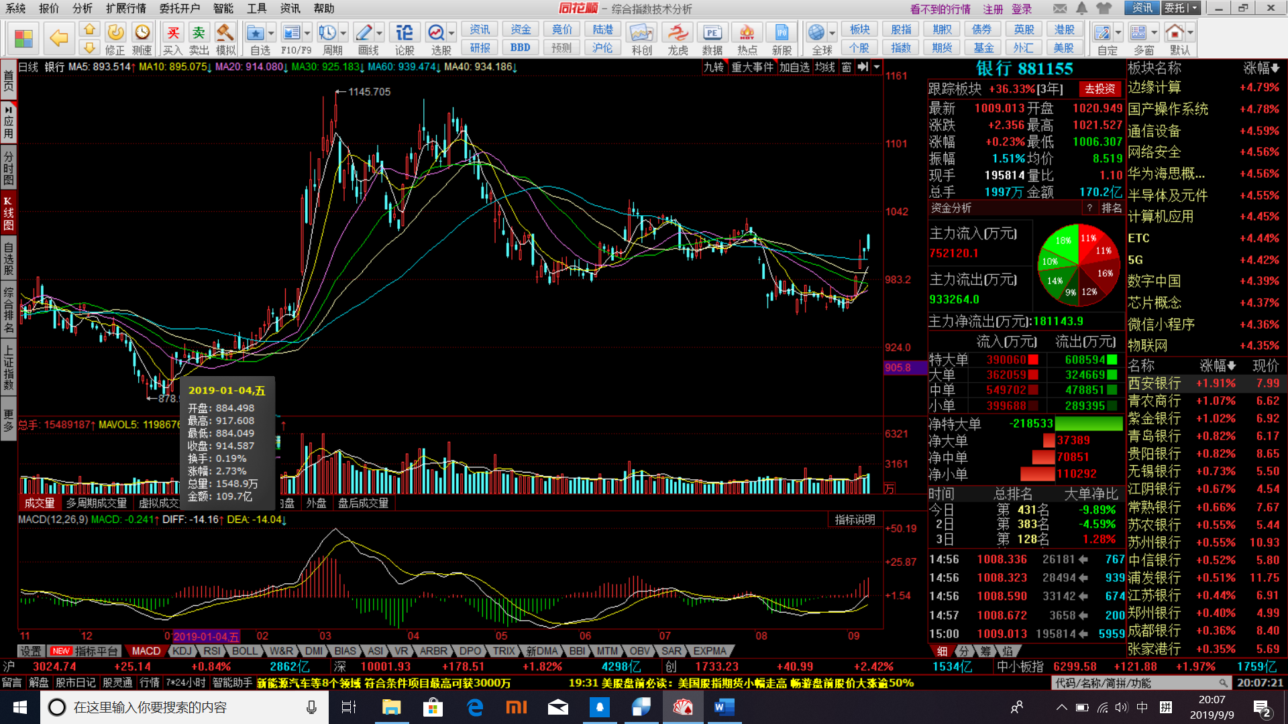Toggle 均线 moving average lines
The image size is (1288, 724).
[x=825, y=67]
